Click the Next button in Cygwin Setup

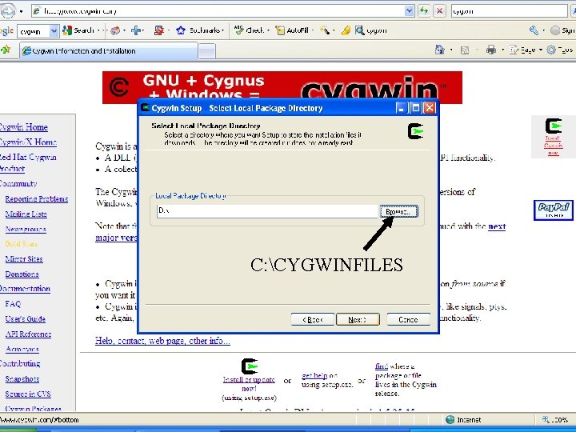[x=358, y=319]
